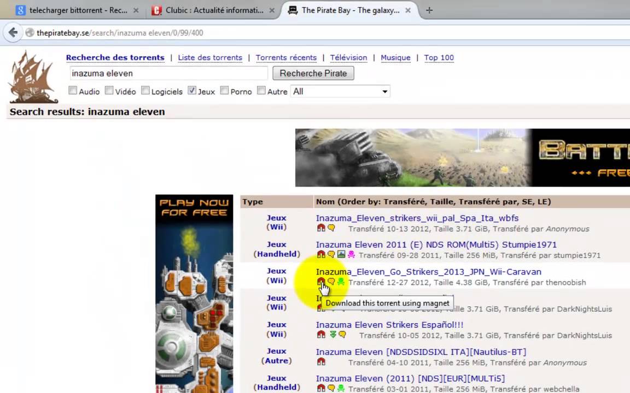Open a new browser tab with plus button
630x393 pixels.
tap(429, 10)
